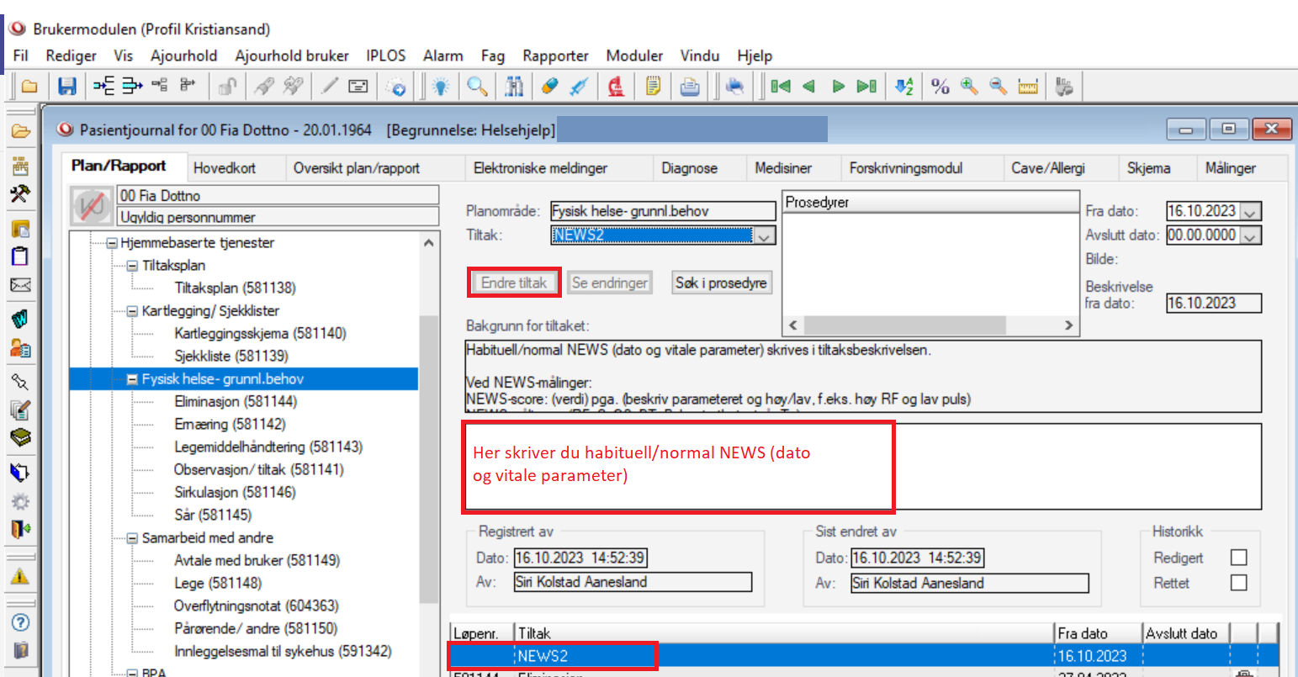Switch to the Hovedkort tab
This screenshot has width=1298, height=677.
point(225,168)
